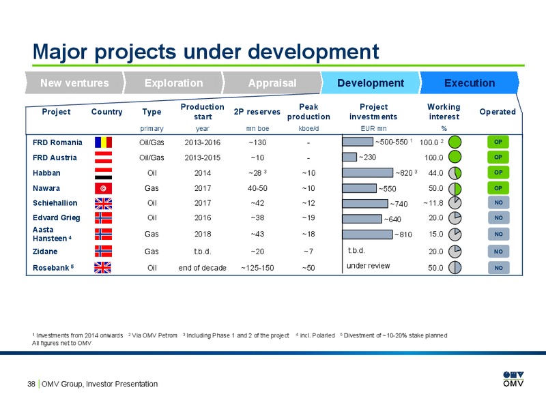This screenshot has width=546, height=409.
Task: Click the Project investments header
Action: [373, 112]
